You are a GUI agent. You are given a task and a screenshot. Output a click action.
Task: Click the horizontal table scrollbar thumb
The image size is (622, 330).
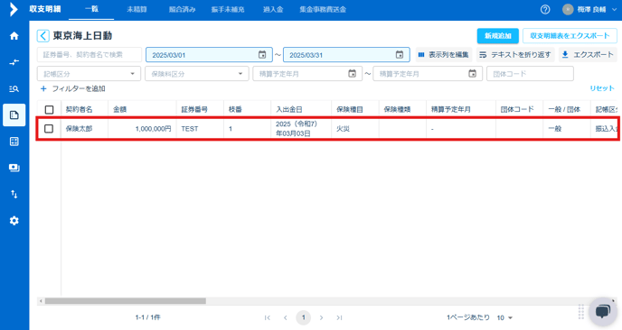point(126,301)
